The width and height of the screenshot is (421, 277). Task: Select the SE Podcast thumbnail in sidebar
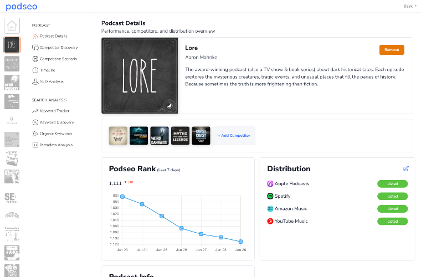coord(12,197)
